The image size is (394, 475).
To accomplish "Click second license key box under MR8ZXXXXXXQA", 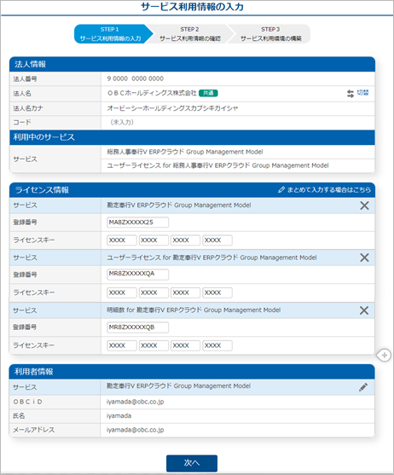I will point(154,293).
